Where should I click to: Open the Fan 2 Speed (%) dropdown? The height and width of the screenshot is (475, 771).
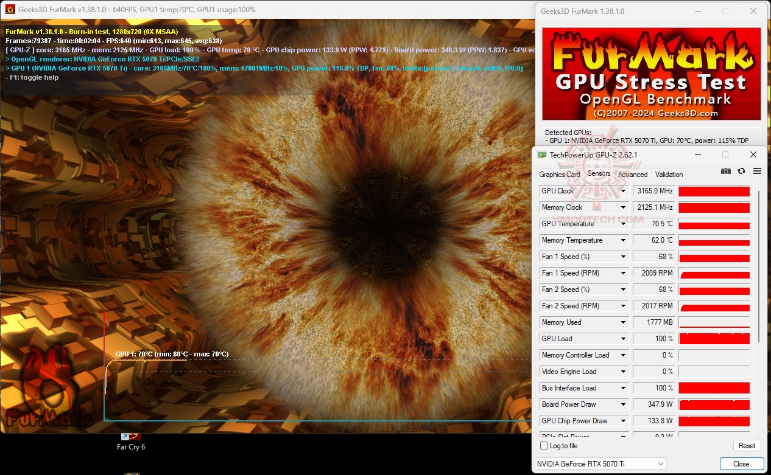(x=623, y=290)
